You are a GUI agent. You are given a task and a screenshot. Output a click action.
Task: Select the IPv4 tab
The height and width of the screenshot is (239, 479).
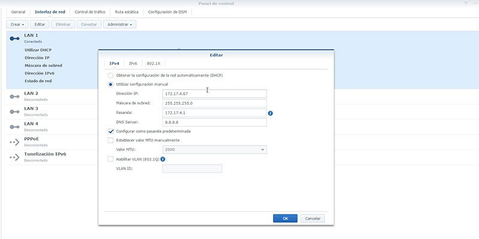click(114, 64)
